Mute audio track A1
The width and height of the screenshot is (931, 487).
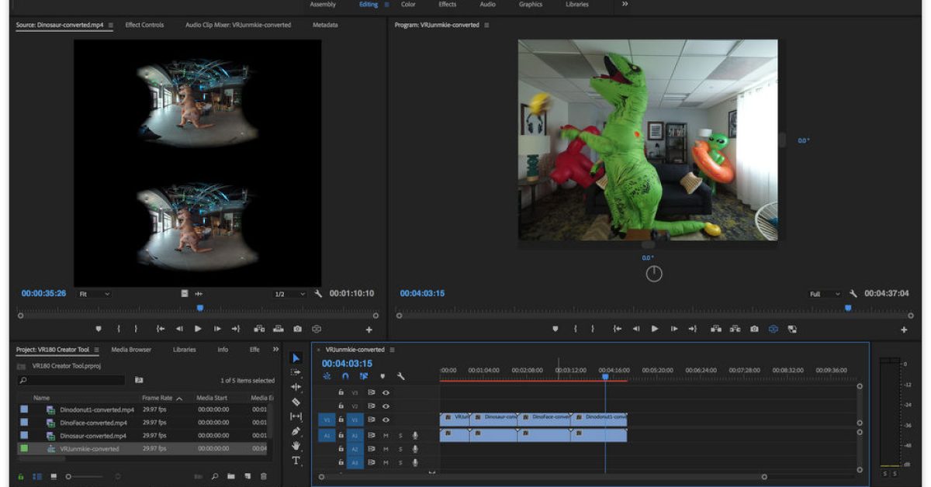386,436
